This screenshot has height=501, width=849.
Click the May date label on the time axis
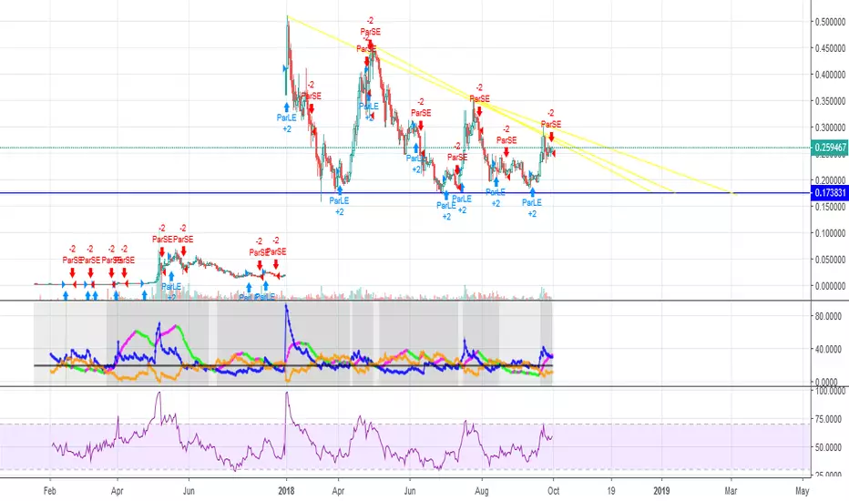pos(803,491)
